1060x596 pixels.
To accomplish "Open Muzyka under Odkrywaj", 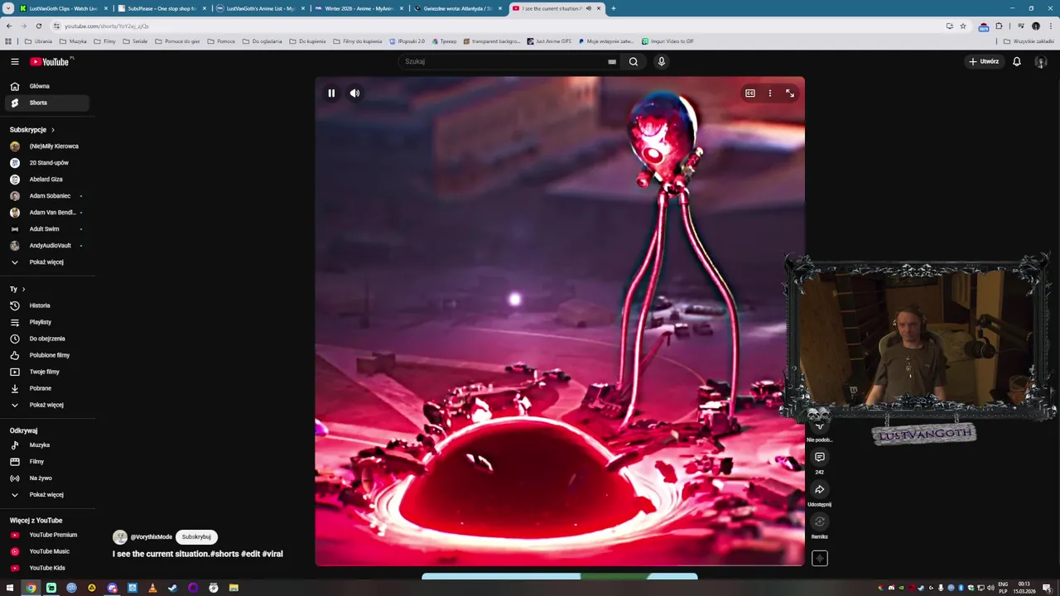I will click(47, 445).
